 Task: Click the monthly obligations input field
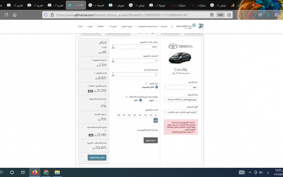137,61
